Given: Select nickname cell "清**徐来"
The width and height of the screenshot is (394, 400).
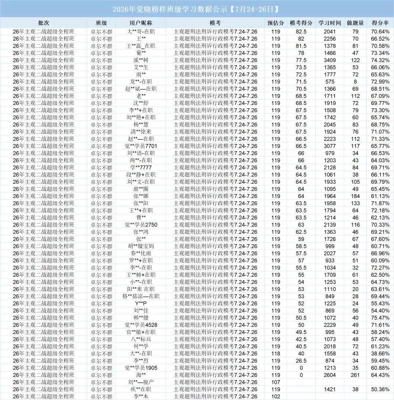Looking at the screenshot, I should [x=141, y=132].
